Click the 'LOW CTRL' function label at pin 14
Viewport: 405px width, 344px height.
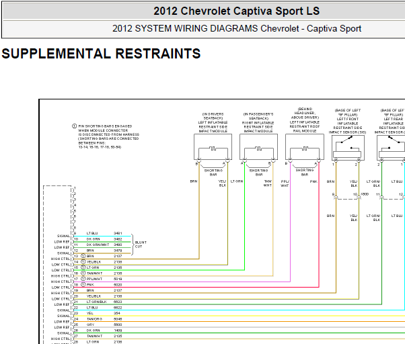click(61, 265)
